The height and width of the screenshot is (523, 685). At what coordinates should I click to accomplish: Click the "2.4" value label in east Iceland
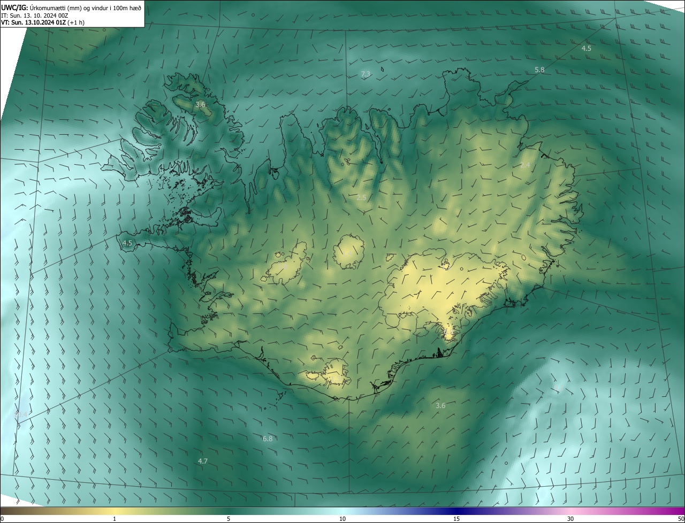[525, 165]
